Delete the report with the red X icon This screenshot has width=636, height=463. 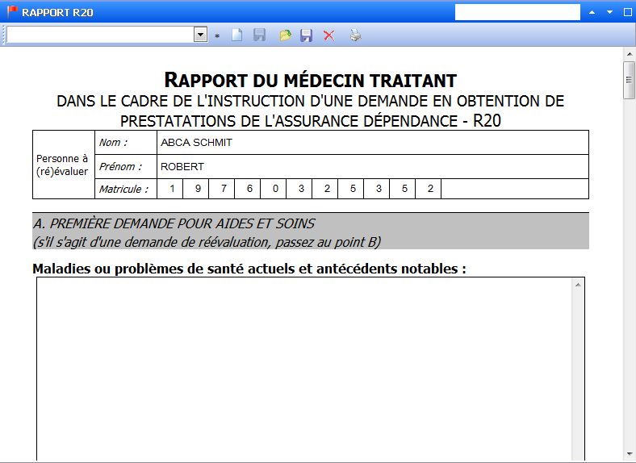329,35
